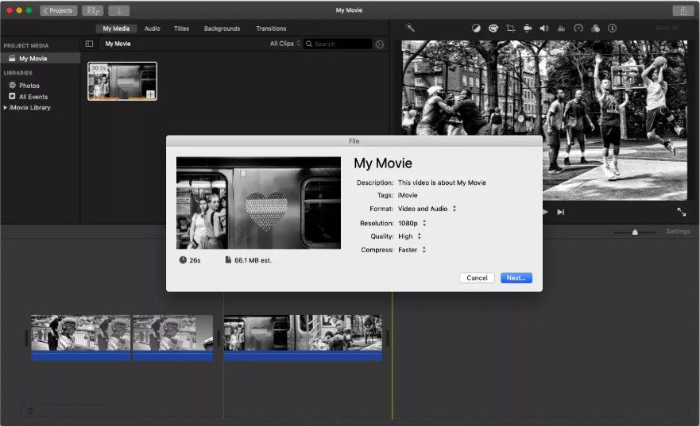
Task: Edit the Tags field iMovie
Action: click(408, 195)
